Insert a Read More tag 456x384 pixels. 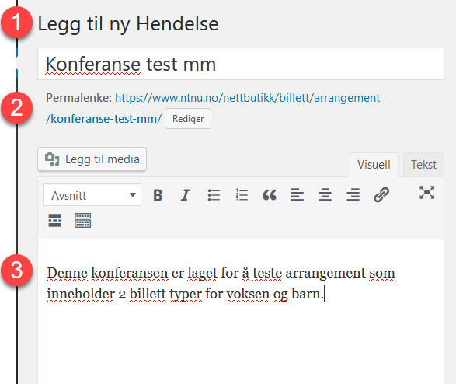pyautogui.click(x=55, y=220)
